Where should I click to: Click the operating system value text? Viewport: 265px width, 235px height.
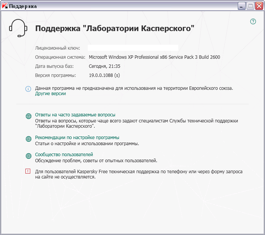154,57
